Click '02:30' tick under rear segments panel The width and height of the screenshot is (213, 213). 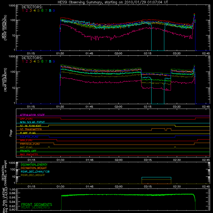177,107
